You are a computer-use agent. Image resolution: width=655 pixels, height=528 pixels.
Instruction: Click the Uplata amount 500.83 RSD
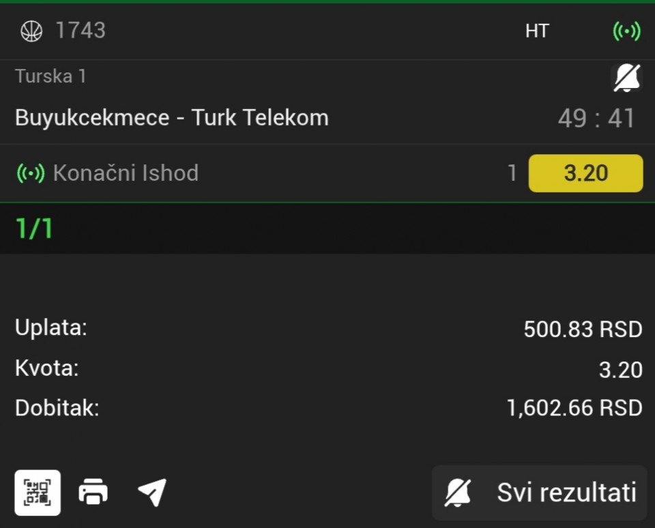pos(583,329)
